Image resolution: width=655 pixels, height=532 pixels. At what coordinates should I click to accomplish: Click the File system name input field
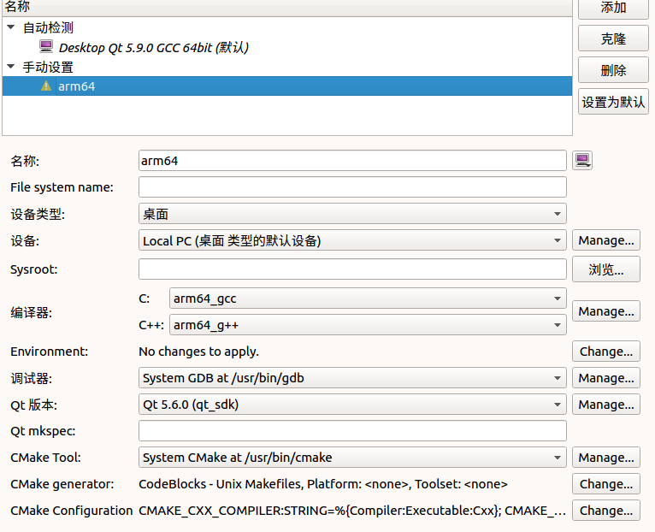click(x=352, y=186)
